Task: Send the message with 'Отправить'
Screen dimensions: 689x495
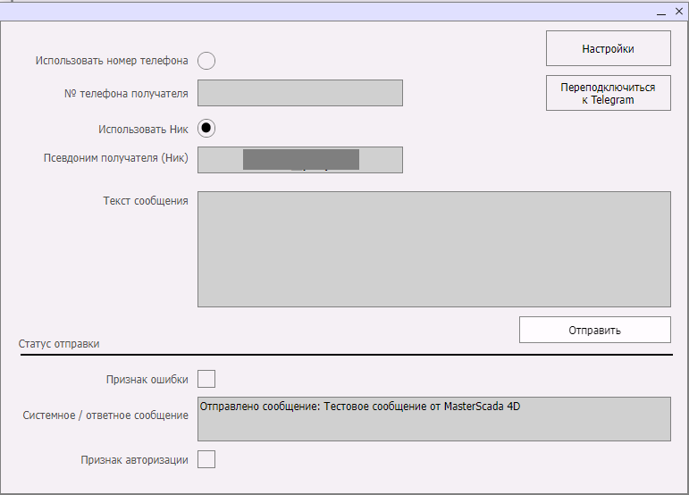Action: tap(594, 330)
